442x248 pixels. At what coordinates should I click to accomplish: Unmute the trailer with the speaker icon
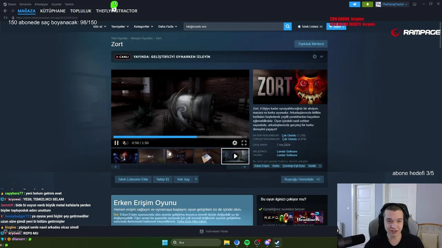click(x=125, y=143)
